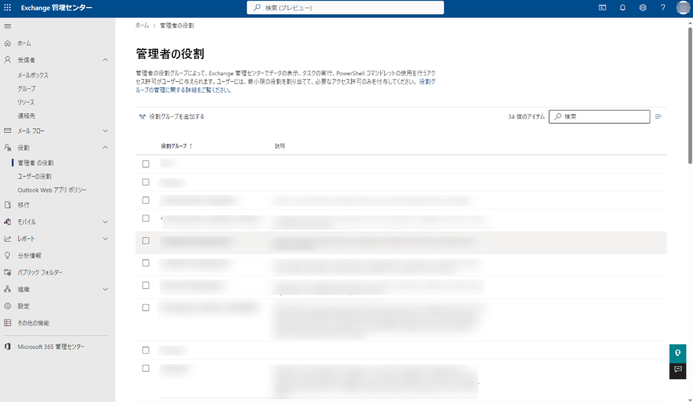Viewport: 693px width, 402px height.
Task: Click the 移行 migration icon
Action: (8, 205)
